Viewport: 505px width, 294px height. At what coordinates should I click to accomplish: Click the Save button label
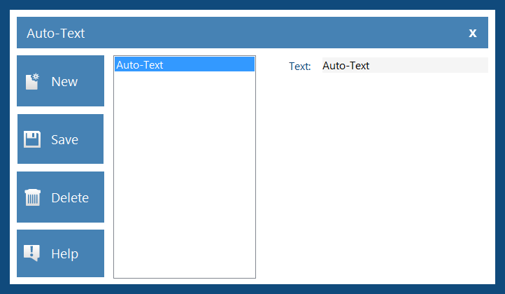pyautogui.click(x=64, y=139)
